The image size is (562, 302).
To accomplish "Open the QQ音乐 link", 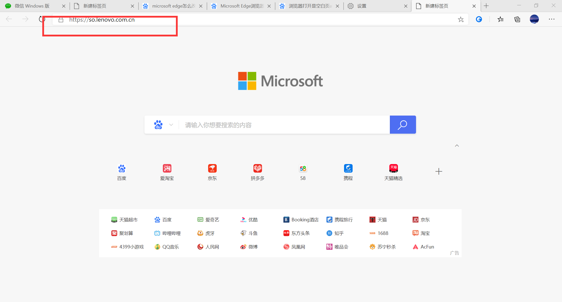I will point(167,247).
